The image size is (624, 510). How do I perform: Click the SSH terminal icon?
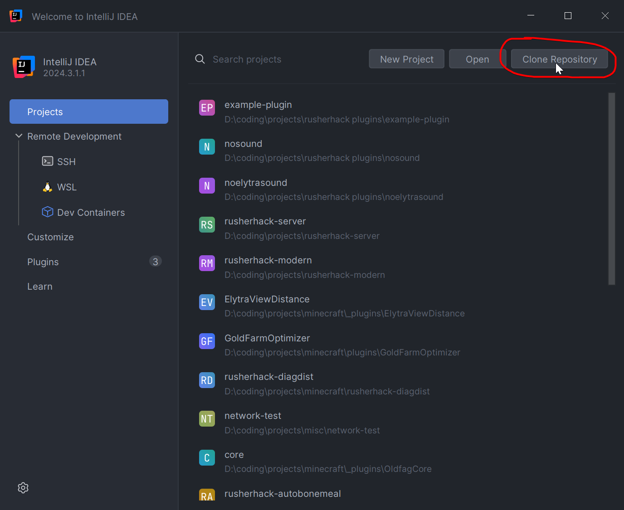(x=48, y=161)
